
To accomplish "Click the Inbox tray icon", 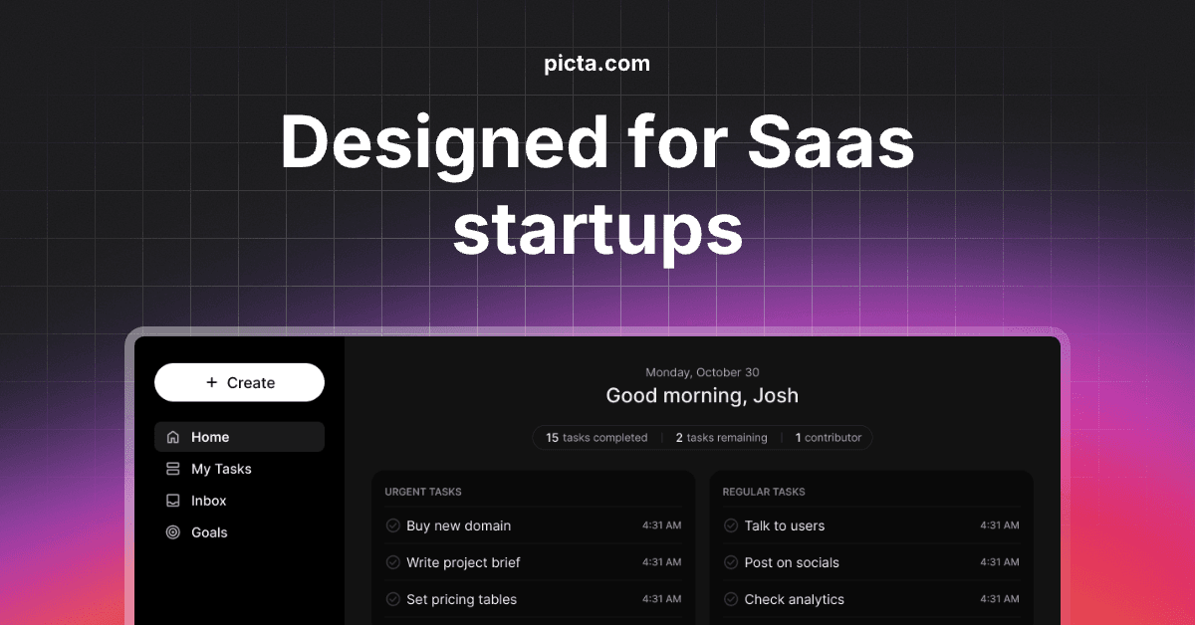I will [173, 501].
